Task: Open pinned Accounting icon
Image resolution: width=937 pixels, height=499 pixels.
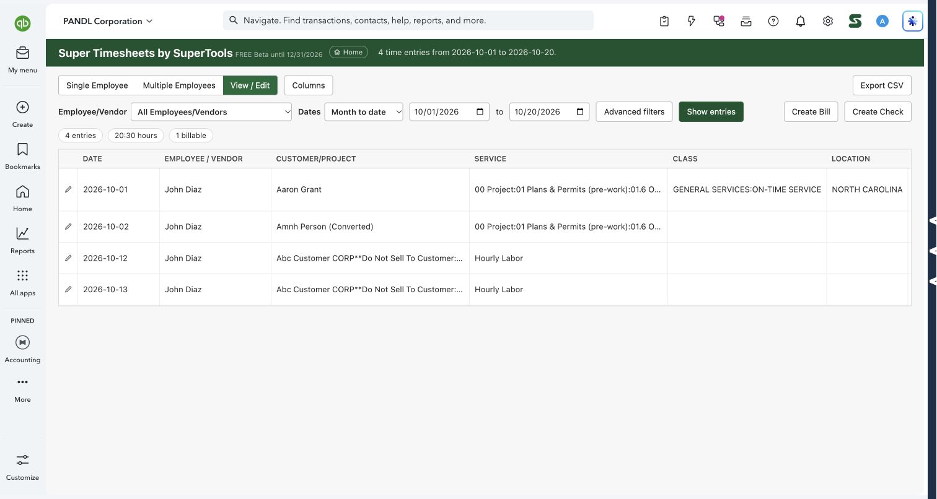Action: [x=22, y=342]
